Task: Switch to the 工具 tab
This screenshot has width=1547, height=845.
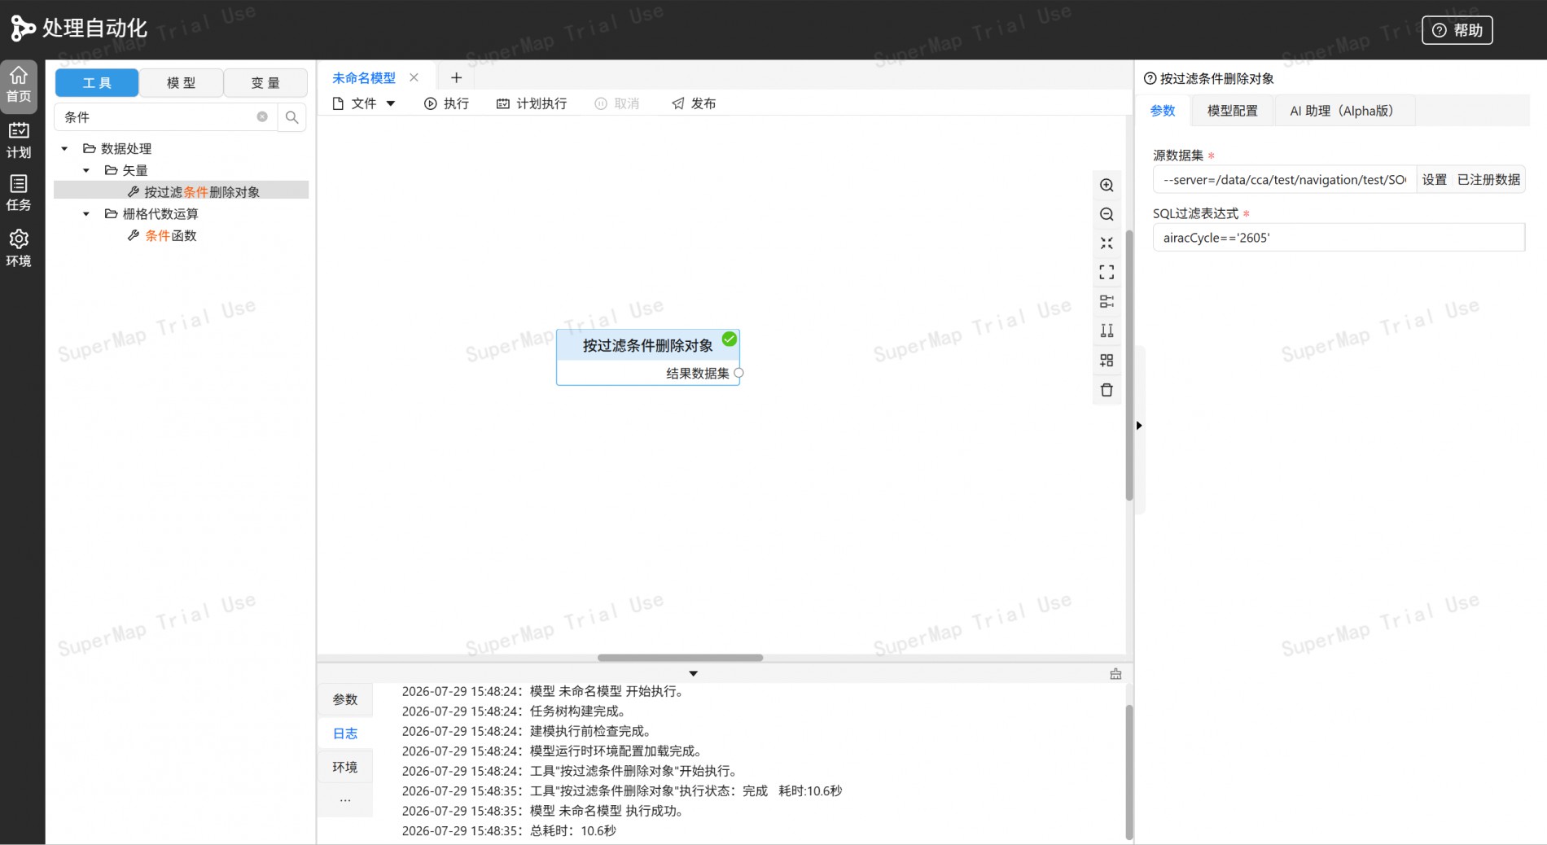Action: 97,83
